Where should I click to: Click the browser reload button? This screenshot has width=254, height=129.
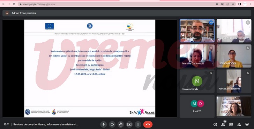pos(14,4)
